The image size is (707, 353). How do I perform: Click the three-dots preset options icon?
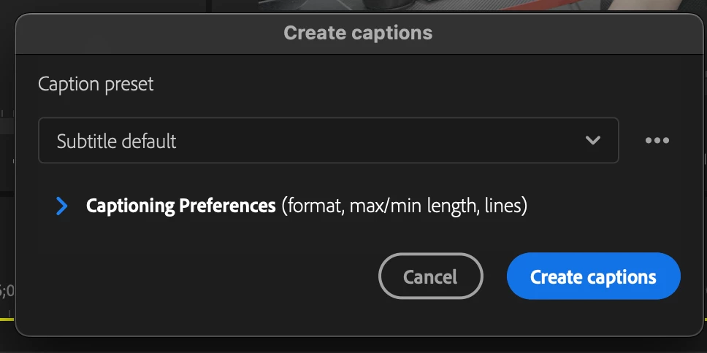tap(657, 141)
